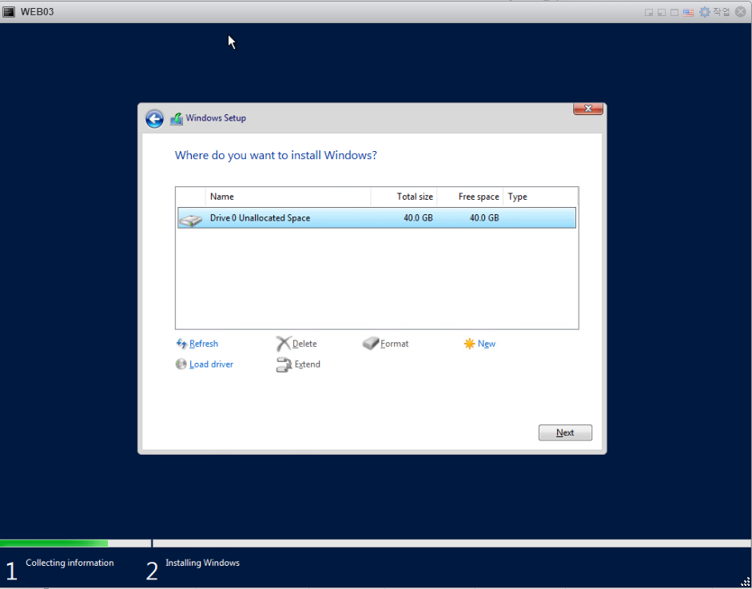The height and width of the screenshot is (589, 752).
Task: Click the Delete link text
Action: tap(304, 344)
